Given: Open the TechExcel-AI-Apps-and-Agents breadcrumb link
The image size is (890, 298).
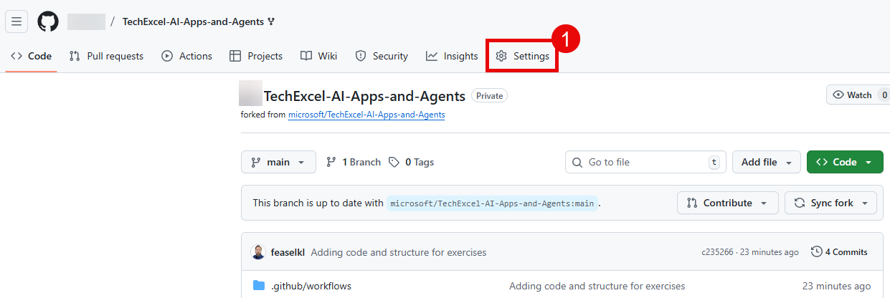Looking at the screenshot, I should click(193, 21).
